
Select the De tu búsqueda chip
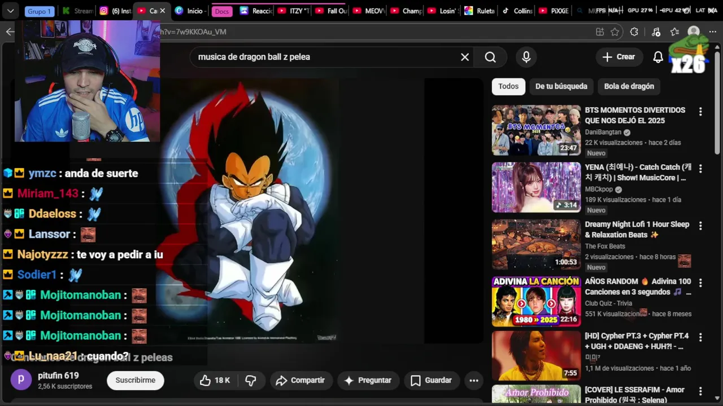(x=561, y=86)
